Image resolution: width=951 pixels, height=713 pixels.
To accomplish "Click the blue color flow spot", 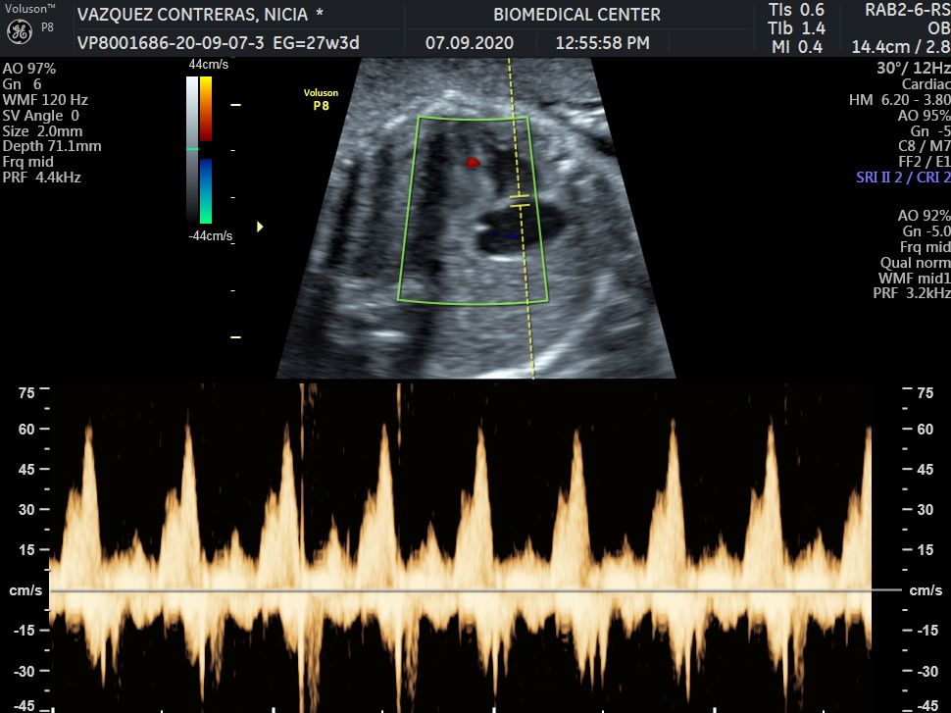I will (x=505, y=234).
